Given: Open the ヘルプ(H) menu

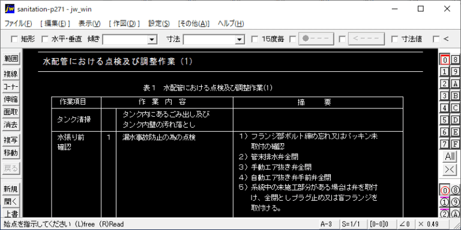Looking at the screenshot, I should pyautogui.click(x=230, y=24).
